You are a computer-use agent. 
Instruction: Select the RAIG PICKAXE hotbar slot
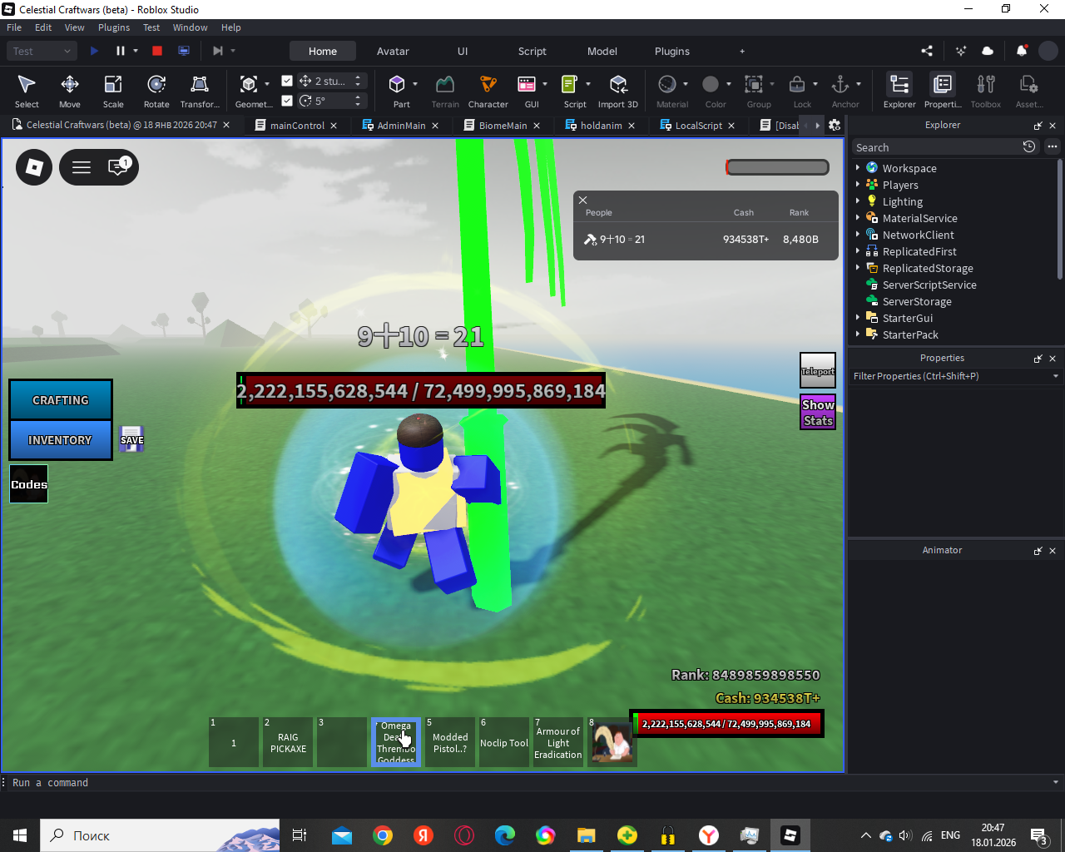click(288, 742)
